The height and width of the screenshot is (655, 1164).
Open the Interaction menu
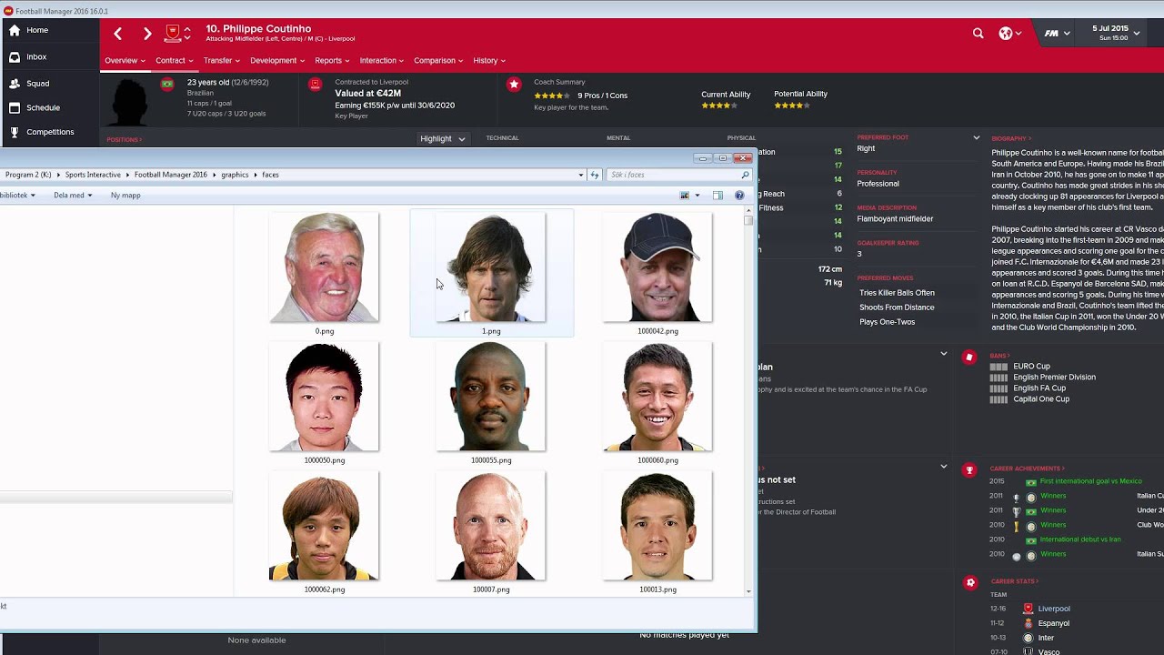point(382,61)
